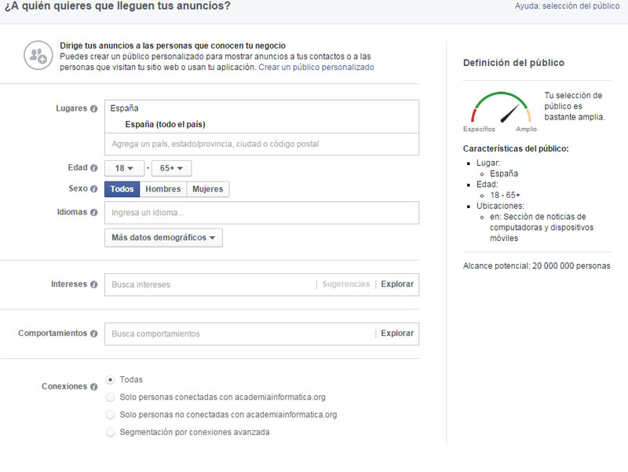The width and height of the screenshot is (628, 472).
Task: Open the minimum age 18 dropdown
Action: pos(124,168)
